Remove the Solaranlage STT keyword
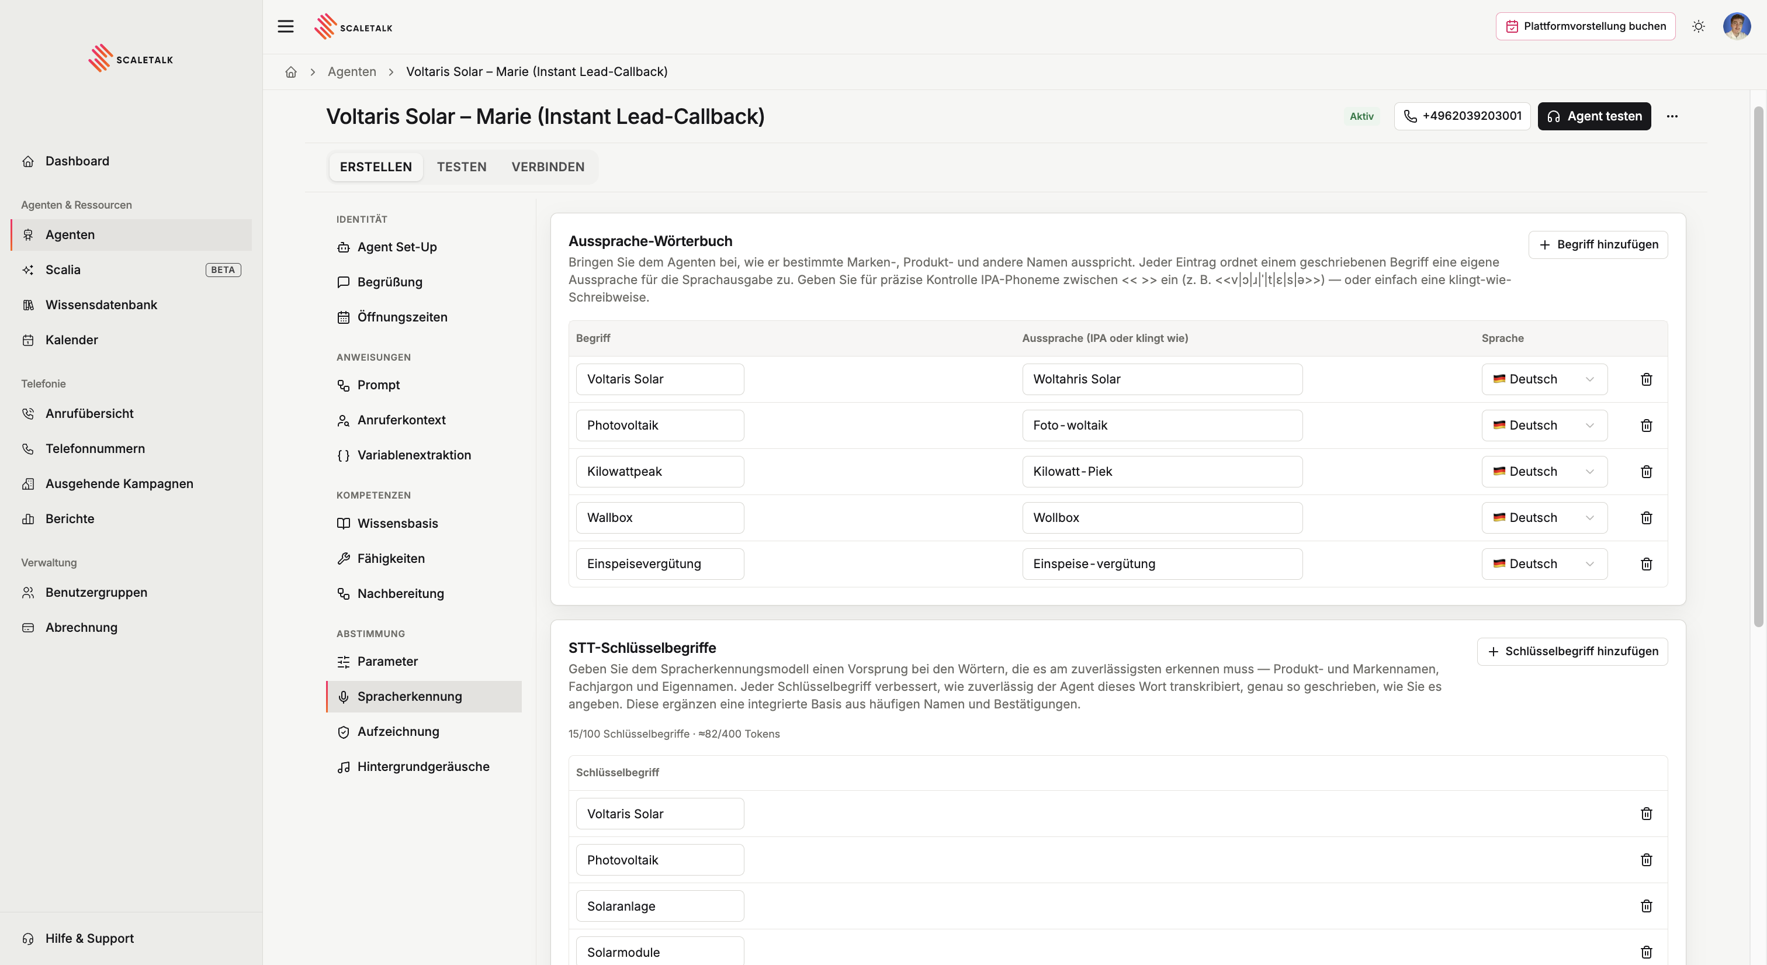The image size is (1767, 965). point(1646,906)
